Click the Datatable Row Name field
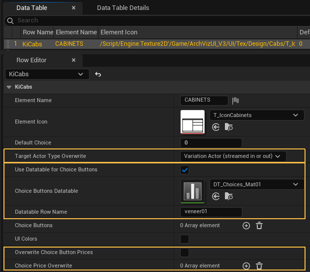310x272 pixels. [211, 212]
